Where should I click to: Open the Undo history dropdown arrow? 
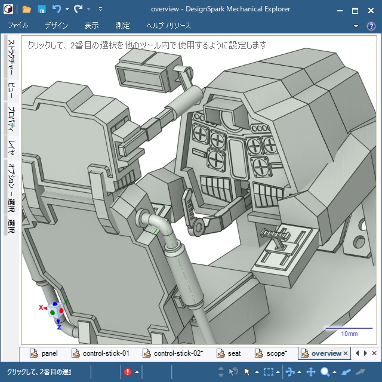[x=67, y=10]
